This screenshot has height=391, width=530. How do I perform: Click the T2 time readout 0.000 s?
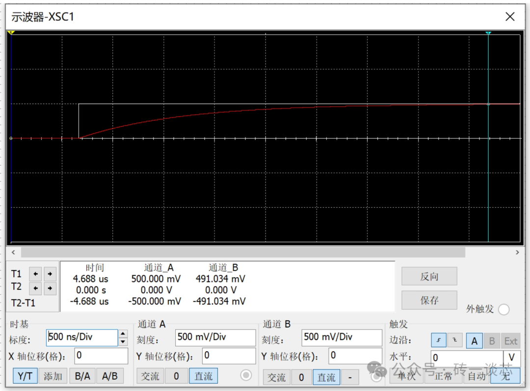[91, 290]
